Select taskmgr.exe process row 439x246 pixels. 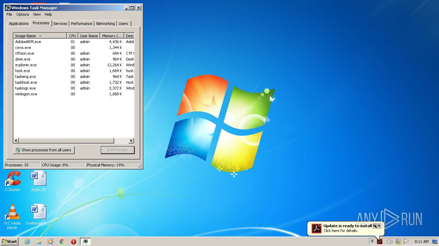coord(74,88)
